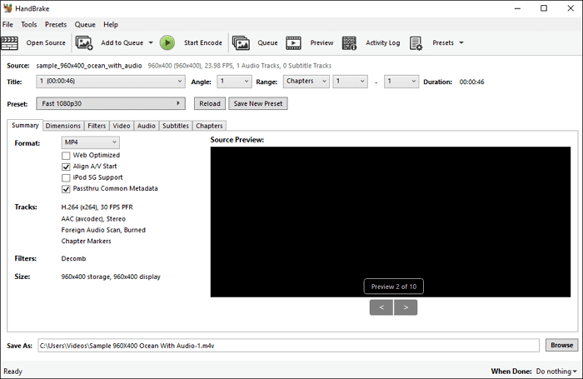Click the Save New Preset button
The image size is (583, 379).
(x=257, y=103)
